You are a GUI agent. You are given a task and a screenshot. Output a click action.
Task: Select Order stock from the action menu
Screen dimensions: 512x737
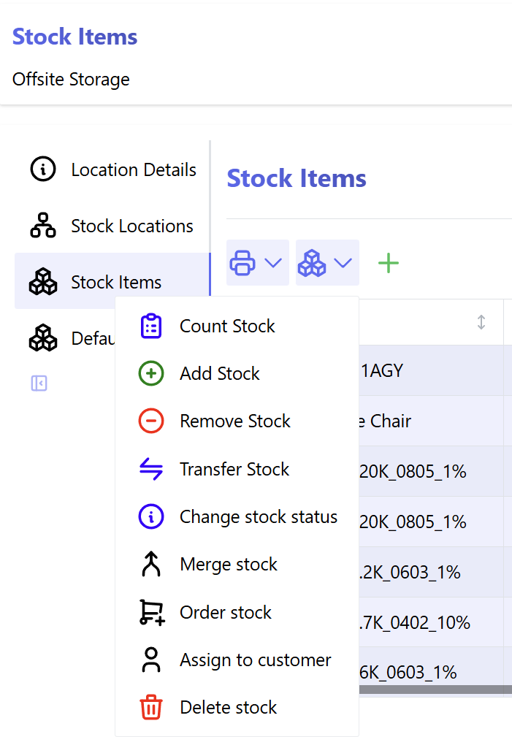coord(223,612)
